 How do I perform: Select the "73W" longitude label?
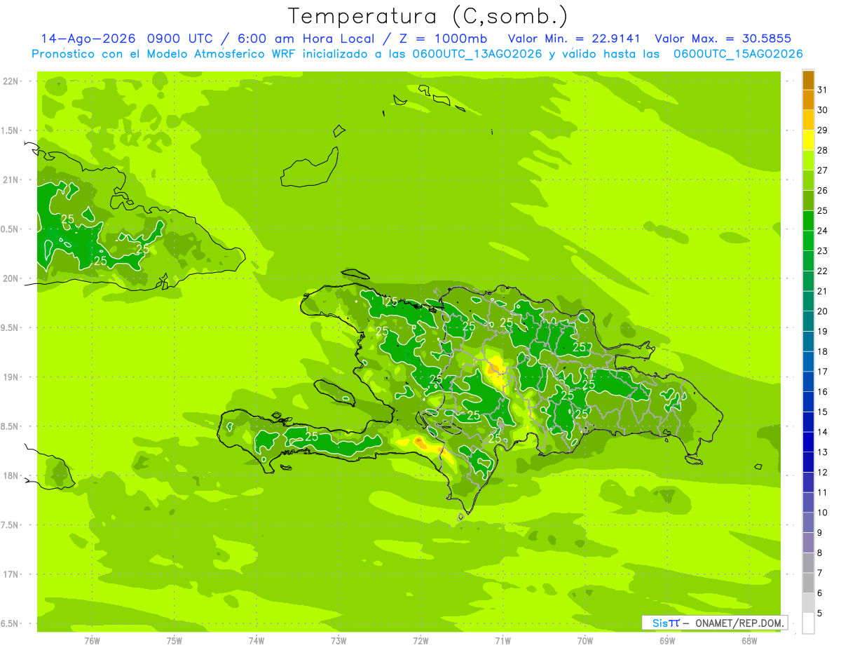[x=339, y=641]
